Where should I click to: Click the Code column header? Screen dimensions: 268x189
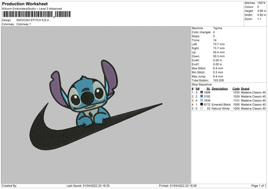click(x=236, y=89)
